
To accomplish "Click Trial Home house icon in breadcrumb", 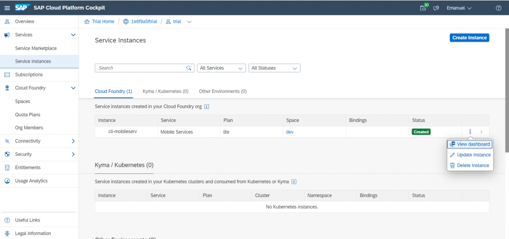I will pos(86,22).
